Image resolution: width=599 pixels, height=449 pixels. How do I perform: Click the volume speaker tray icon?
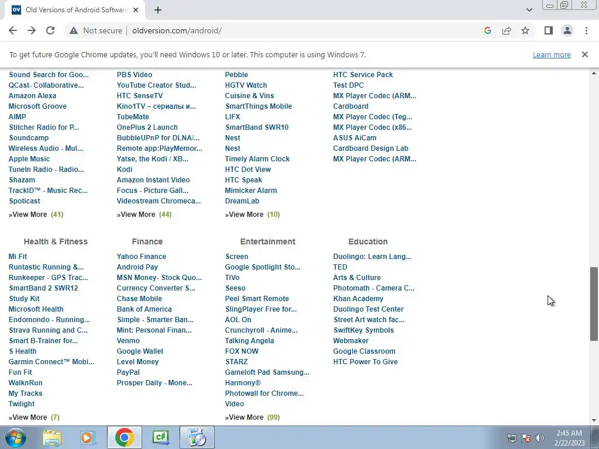tap(540, 438)
